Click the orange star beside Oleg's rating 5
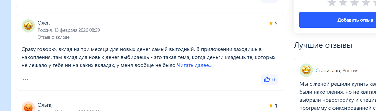The height and width of the screenshot is (111, 376). pyautogui.click(x=271, y=23)
